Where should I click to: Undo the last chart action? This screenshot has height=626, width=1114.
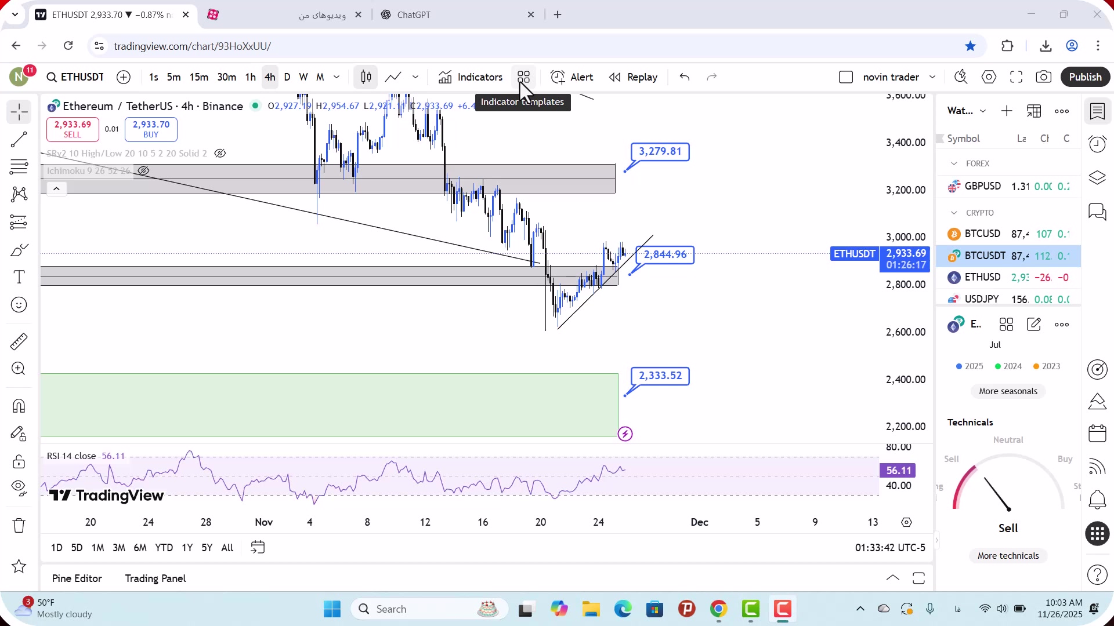coord(685,77)
